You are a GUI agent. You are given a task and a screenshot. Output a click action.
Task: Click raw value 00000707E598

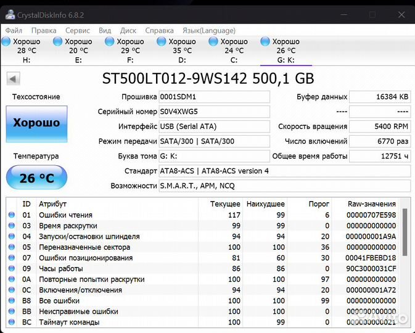[x=371, y=215]
